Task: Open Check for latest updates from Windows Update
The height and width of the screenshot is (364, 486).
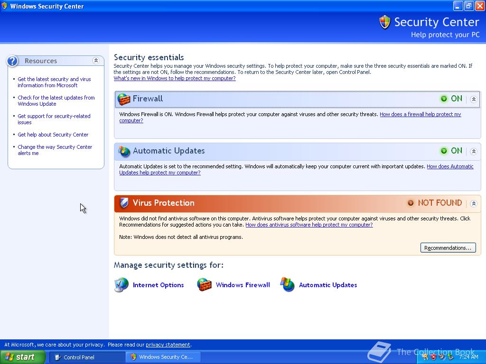Action: pos(56,100)
